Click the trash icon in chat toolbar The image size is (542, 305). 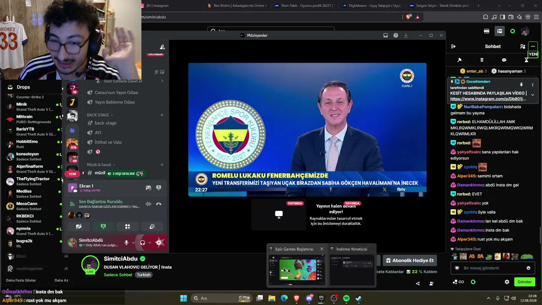click(482, 60)
